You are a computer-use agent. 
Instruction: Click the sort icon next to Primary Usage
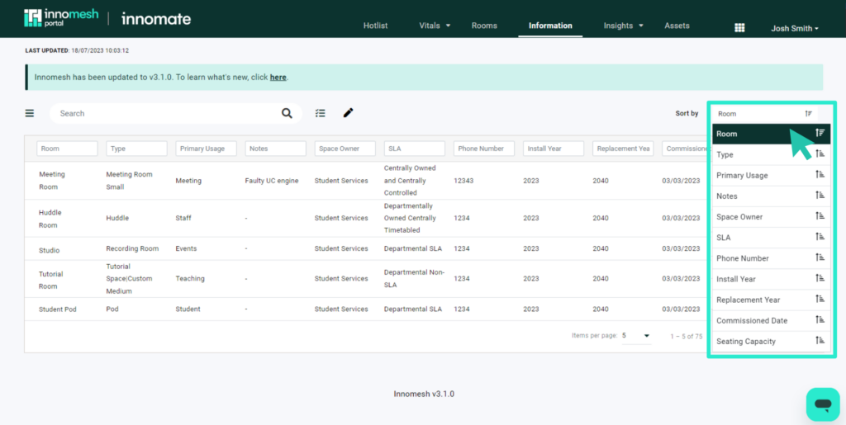pos(820,174)
